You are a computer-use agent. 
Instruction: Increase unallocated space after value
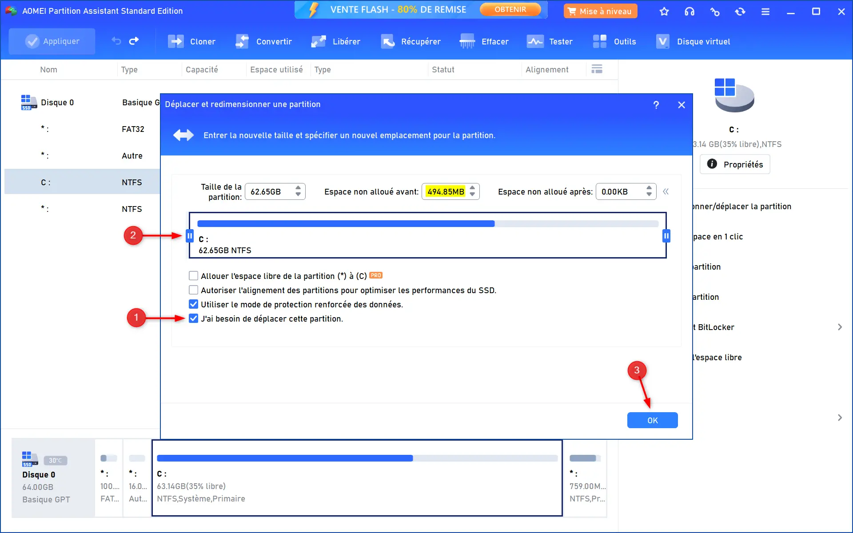click(649, 188)
